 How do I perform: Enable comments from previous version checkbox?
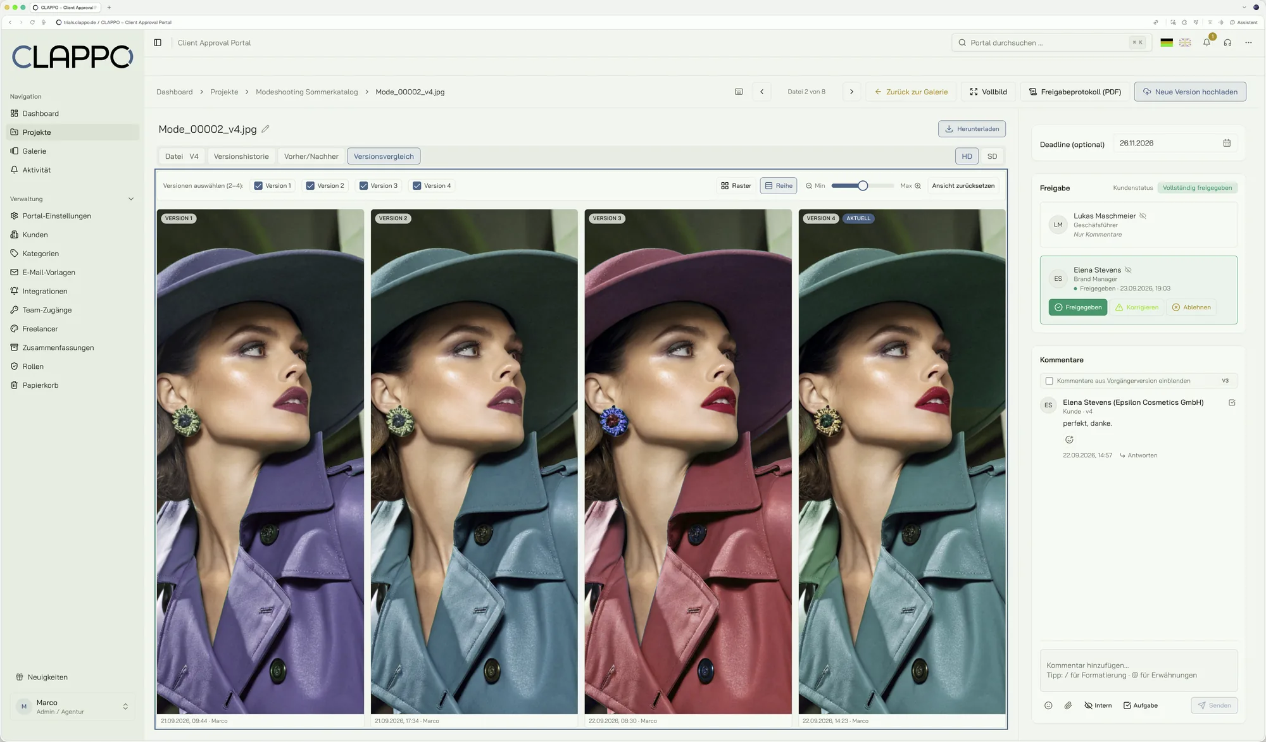1049,381
